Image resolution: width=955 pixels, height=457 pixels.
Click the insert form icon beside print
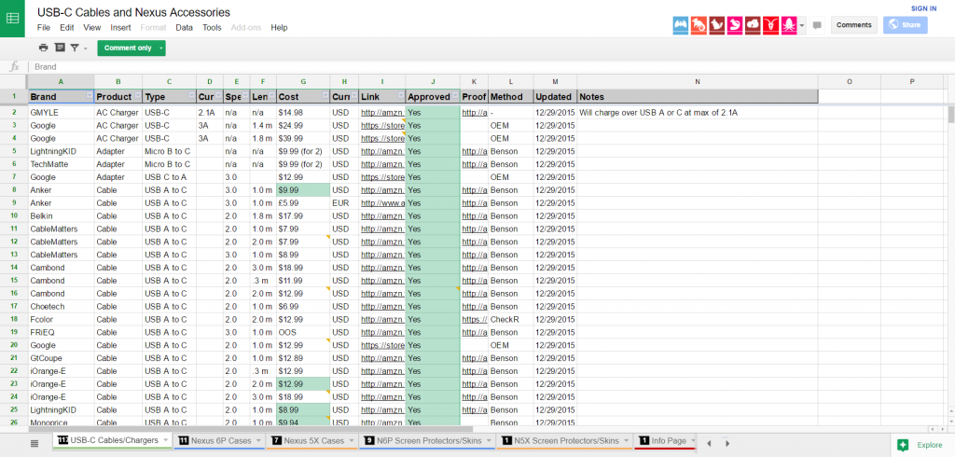60,48
